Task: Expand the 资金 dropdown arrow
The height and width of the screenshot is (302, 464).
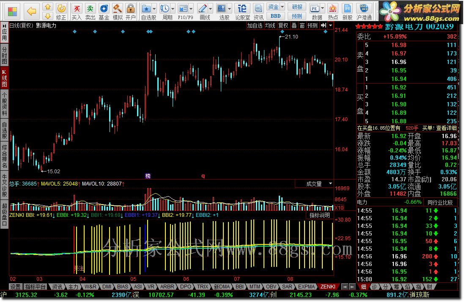Action: [x=282, y=6]
